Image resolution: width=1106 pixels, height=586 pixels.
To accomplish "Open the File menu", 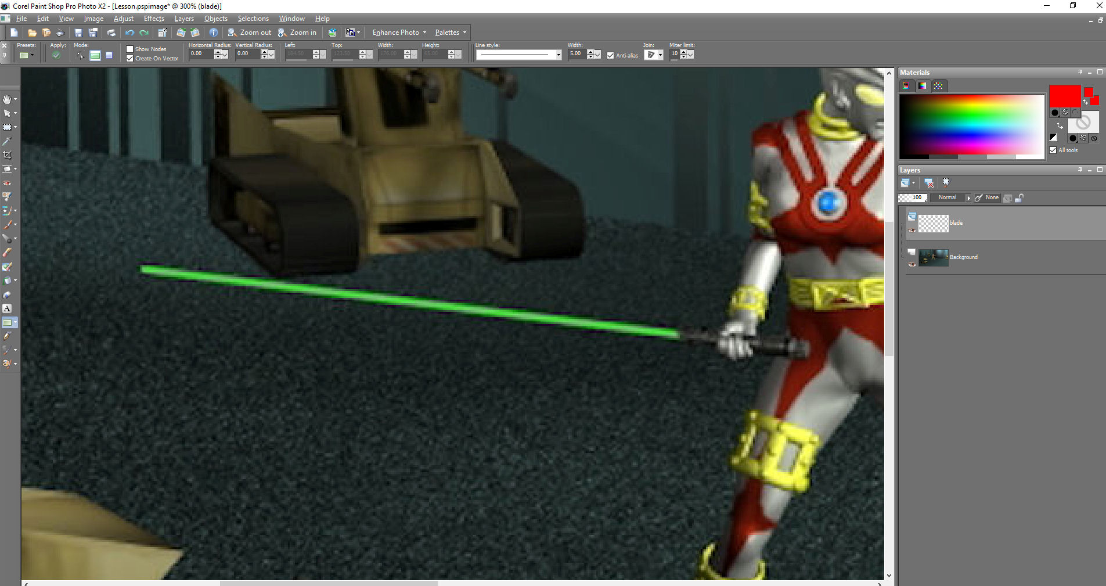I will point(21,19).
